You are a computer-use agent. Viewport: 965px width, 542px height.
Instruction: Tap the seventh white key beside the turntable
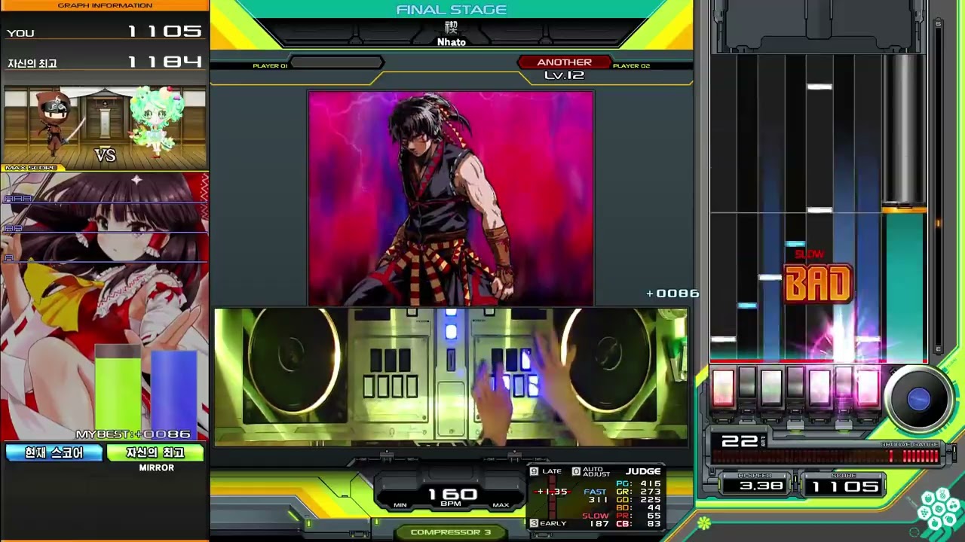tap(868, 387)
